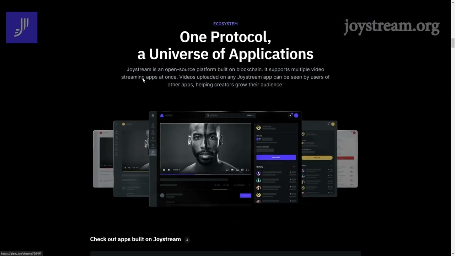The height and width of the screenshot is (256, 455).
Task: Click the apps count badge showing 4
Action: coord(187,240)
